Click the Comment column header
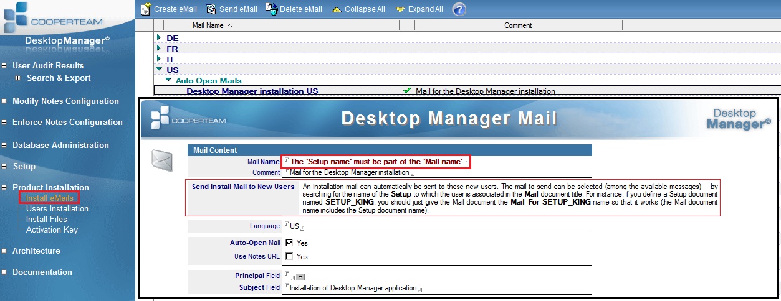This screenshot has width=781, height=301. (x=518, y=25)
